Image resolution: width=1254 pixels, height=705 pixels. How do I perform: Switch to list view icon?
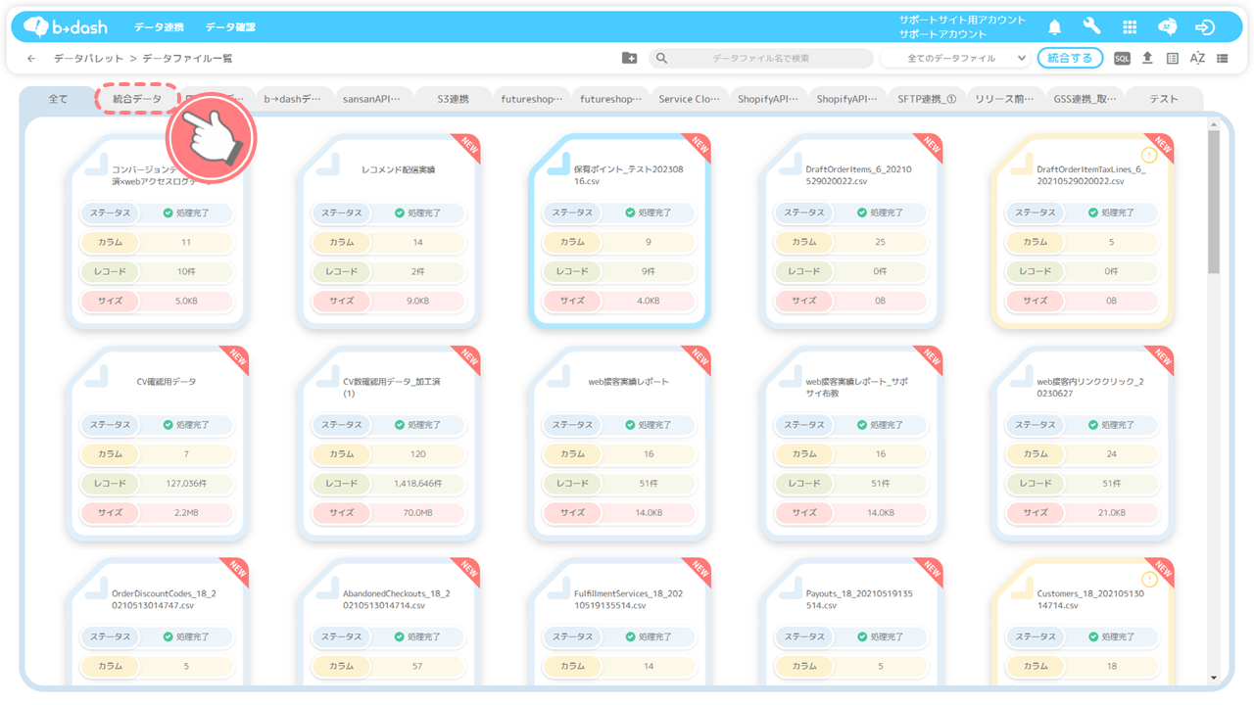(x=1223, y=59)
